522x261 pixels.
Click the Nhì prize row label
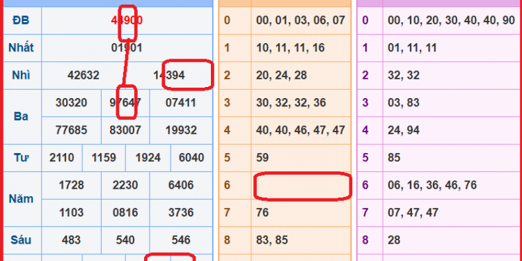coord(21,76)
